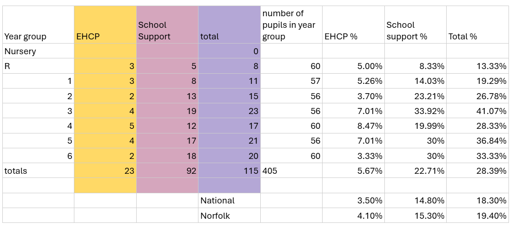Click the purple total column header
515x228 pixels.
click(229, 25)
